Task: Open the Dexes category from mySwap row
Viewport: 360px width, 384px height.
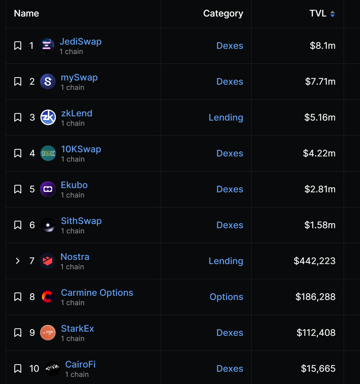Action: click(x=229, y=81)
